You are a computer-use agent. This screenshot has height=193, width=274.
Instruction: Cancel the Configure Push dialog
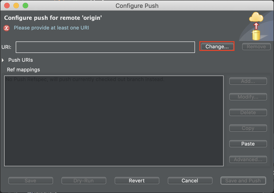pyautogui.click(x=190, y=181)
